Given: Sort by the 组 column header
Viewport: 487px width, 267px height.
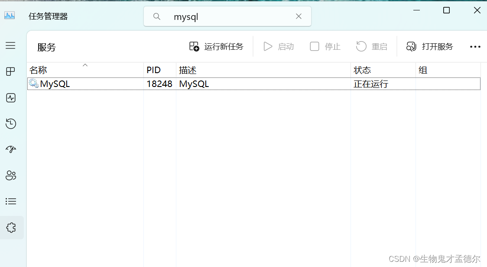Looking at the screenshot, I should (448, 70).
